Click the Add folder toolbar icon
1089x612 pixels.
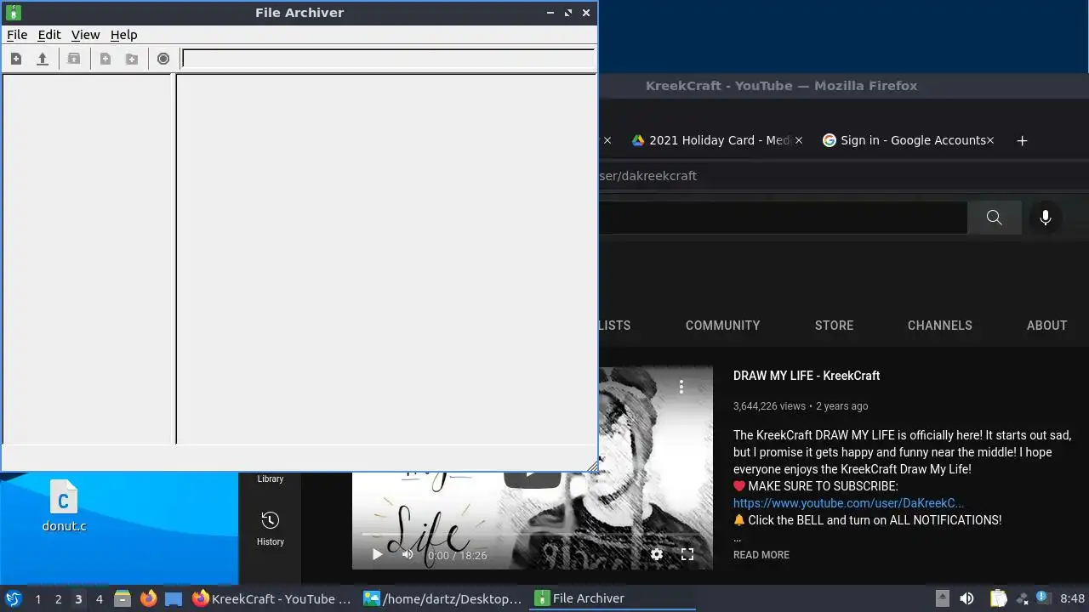(x=132, y=59)
